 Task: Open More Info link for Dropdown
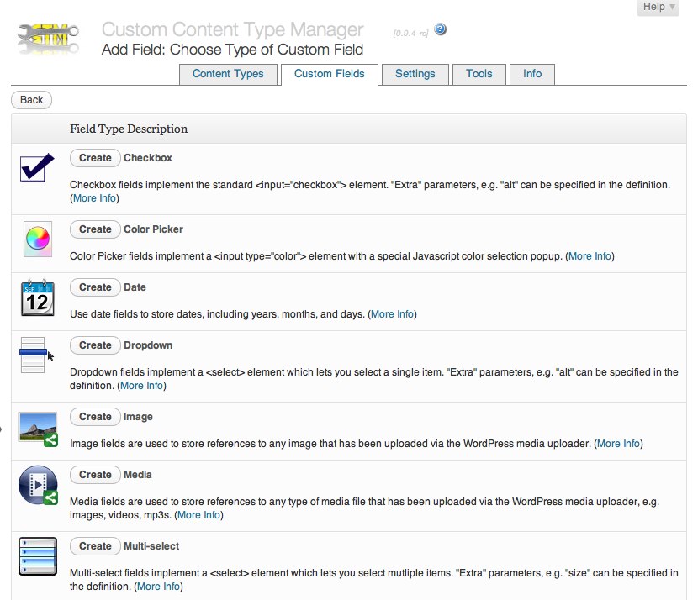[141, 386]
